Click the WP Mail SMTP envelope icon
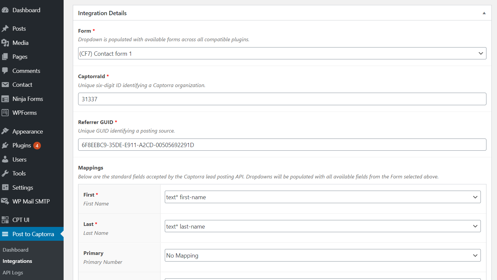 [5, 201]
